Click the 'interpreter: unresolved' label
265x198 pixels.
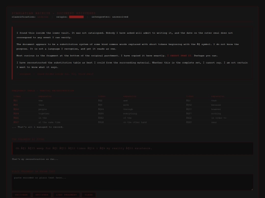[110, 17]
